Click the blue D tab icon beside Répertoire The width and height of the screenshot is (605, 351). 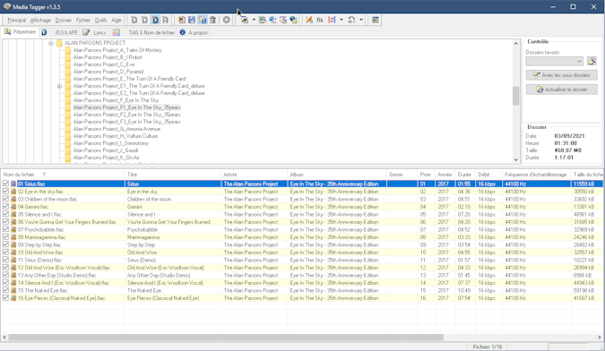[x=45, y=32]
